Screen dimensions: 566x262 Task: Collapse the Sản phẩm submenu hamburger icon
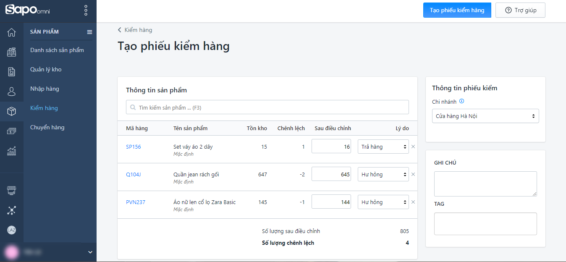pyautogui.click(x=89, y=32)
